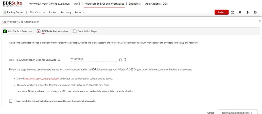Open the Recovery menu
This screenshot has height=114, width=262.
[x=66, y=12]
